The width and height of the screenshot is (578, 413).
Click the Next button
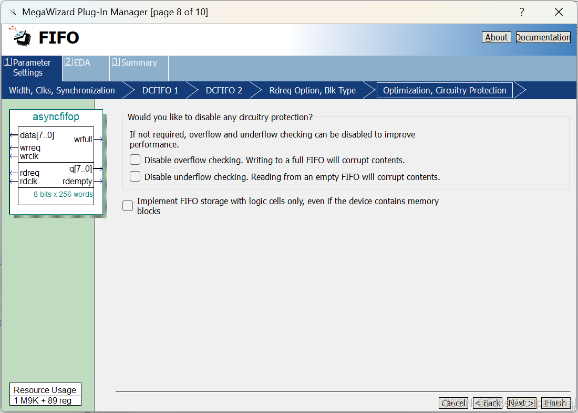[x=522, y=403]
